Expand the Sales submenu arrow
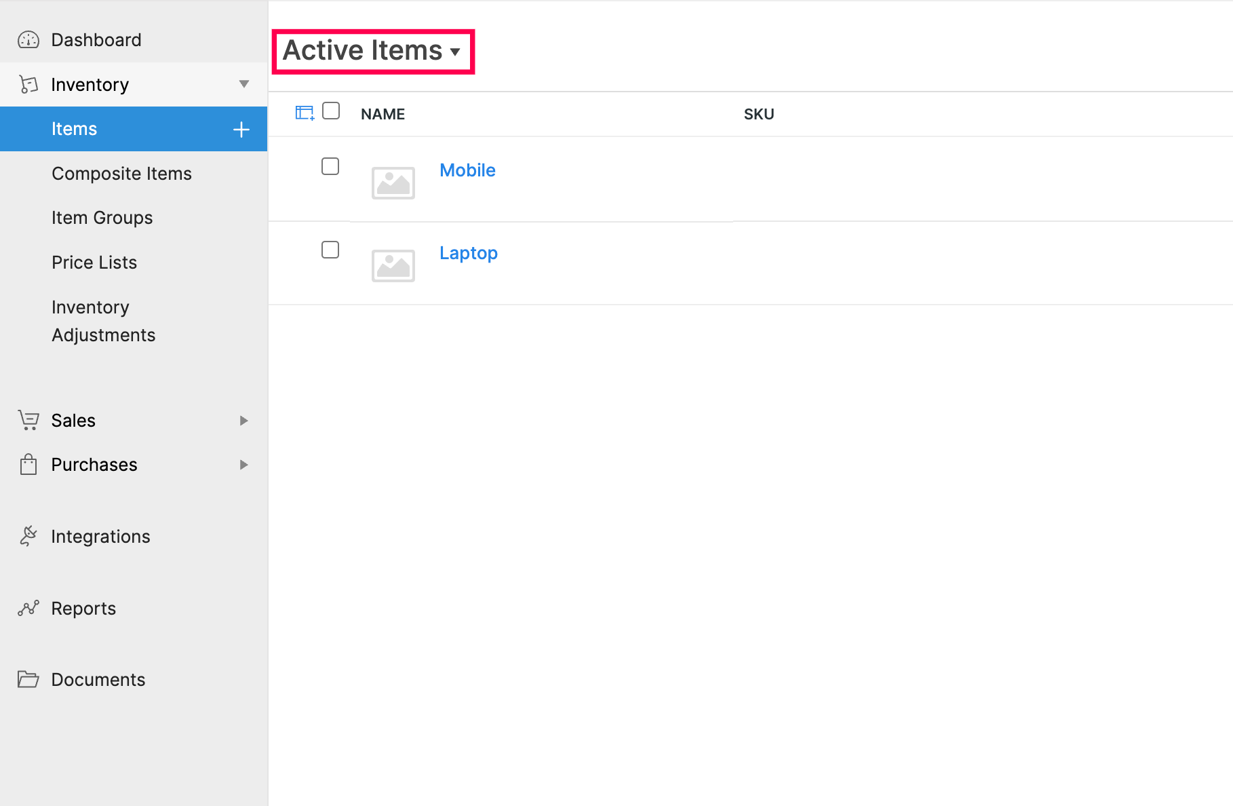1233x806 pixels. [244, 421]
